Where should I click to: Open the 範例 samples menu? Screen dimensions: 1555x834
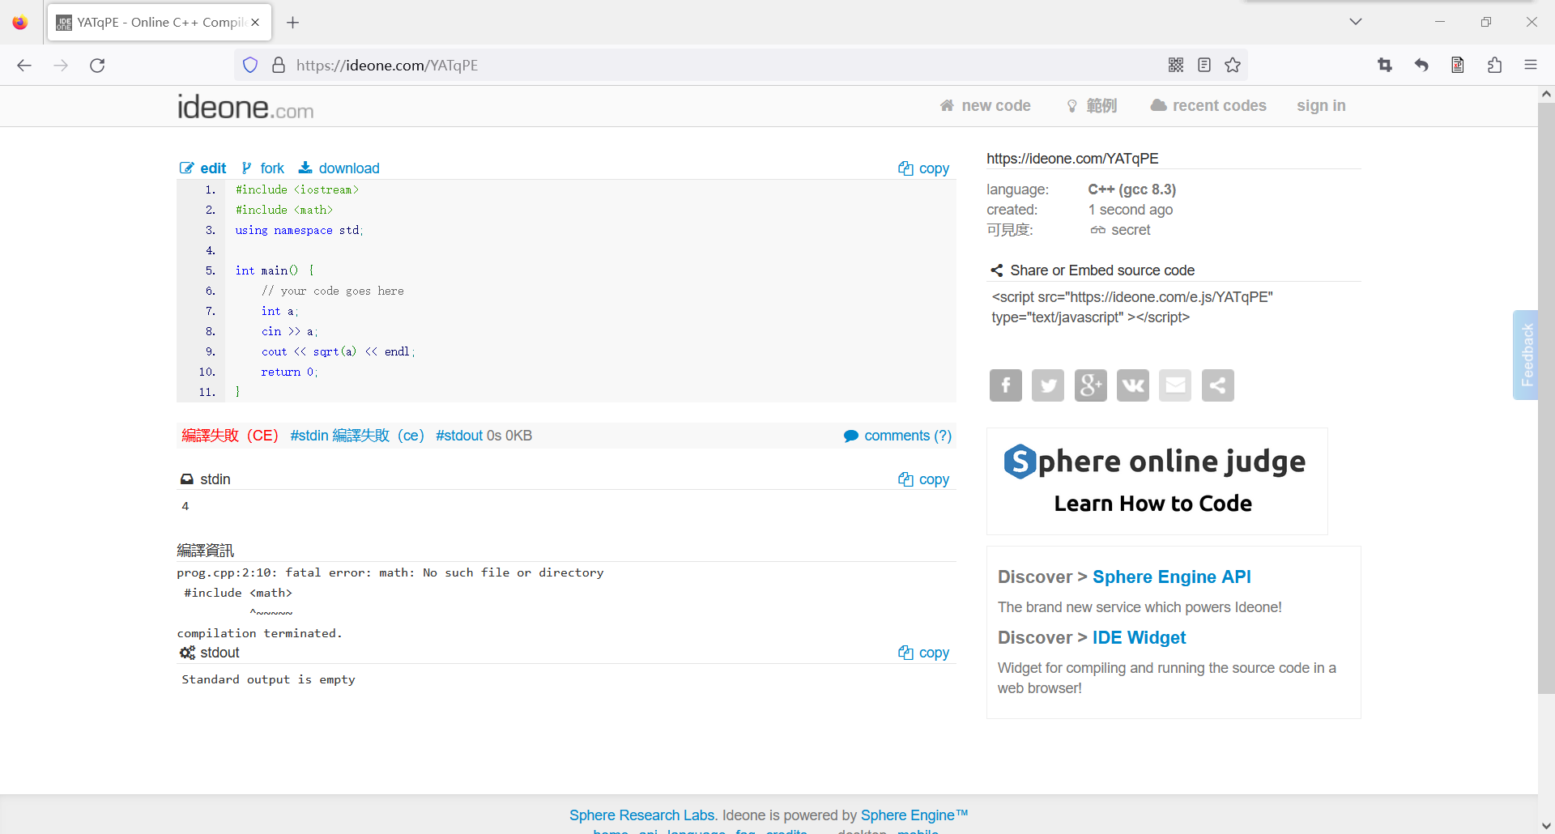pos(1093,106)
